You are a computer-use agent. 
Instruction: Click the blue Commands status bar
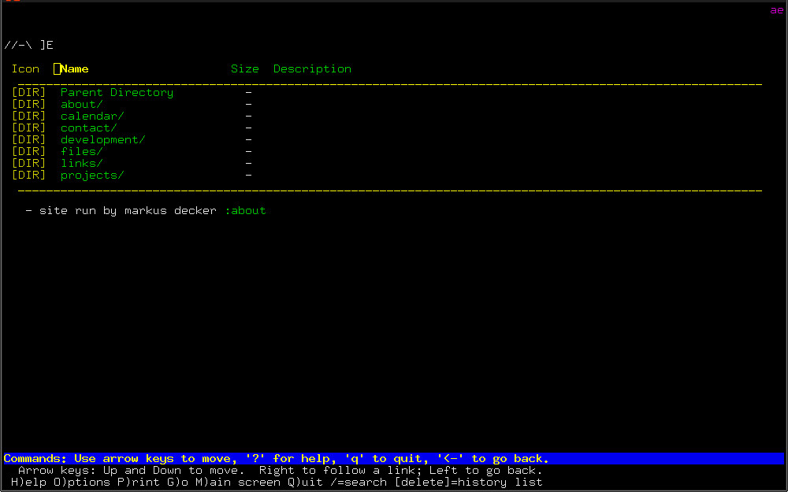coord(393,459)
